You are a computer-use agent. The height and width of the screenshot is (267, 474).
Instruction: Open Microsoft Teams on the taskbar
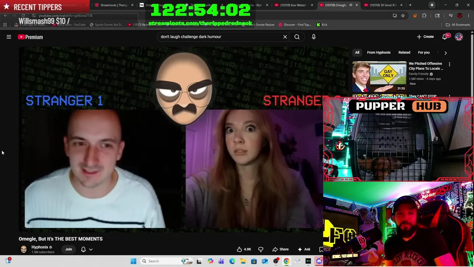click(221, 261)
